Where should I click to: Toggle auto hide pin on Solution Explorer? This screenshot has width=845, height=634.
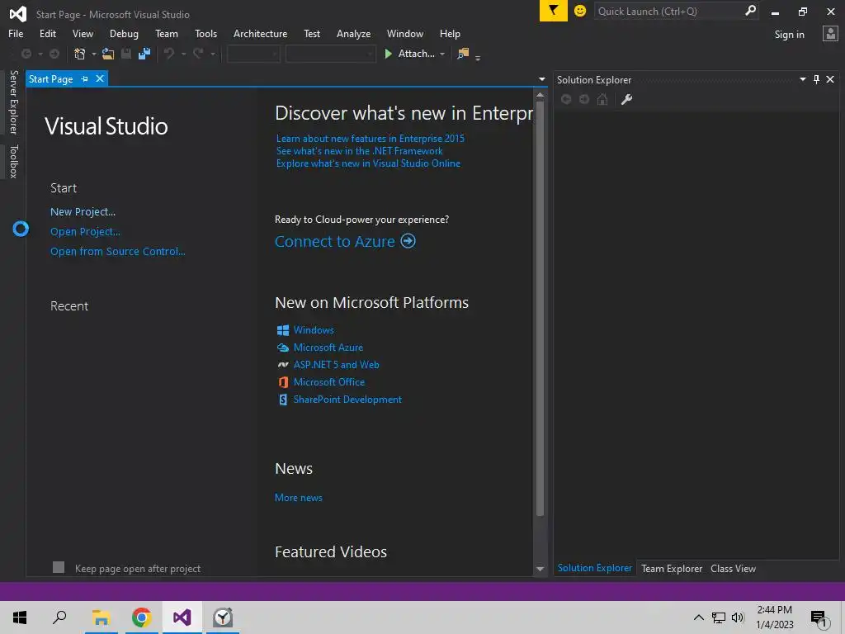tap(816, 79)
